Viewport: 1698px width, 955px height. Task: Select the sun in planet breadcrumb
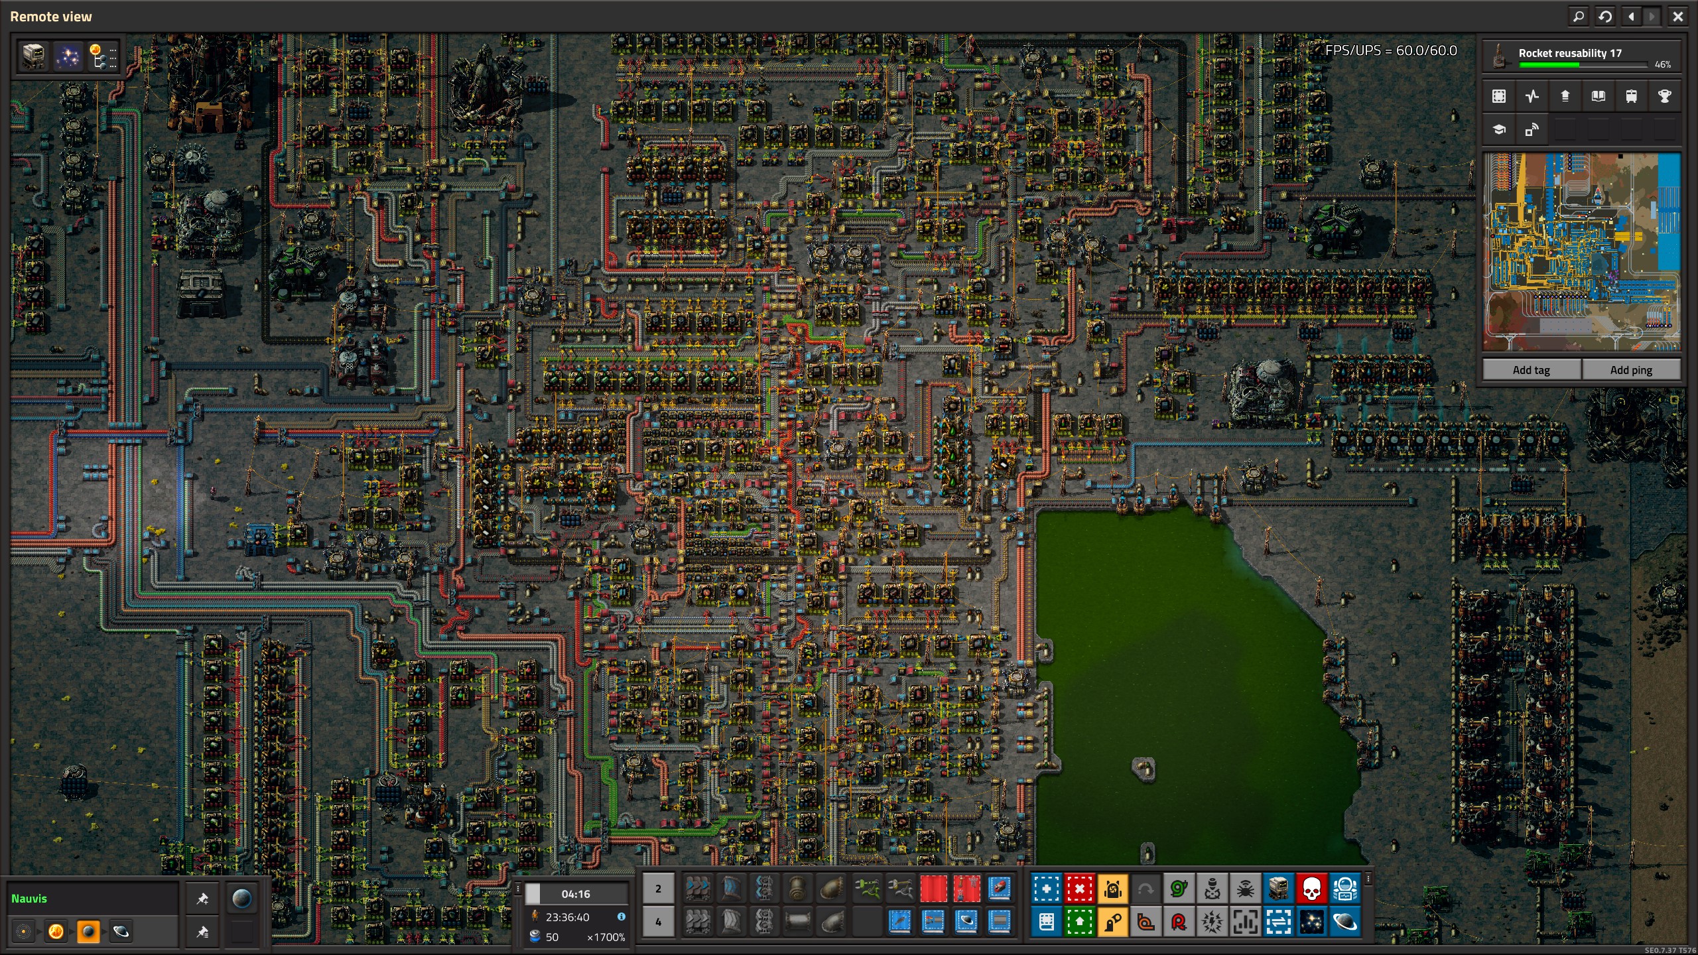pos(56,932)
